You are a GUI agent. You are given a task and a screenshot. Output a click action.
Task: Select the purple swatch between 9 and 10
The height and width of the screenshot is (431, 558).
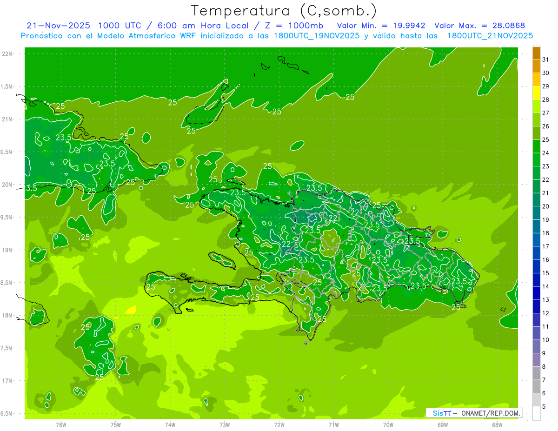coord(536,347)
